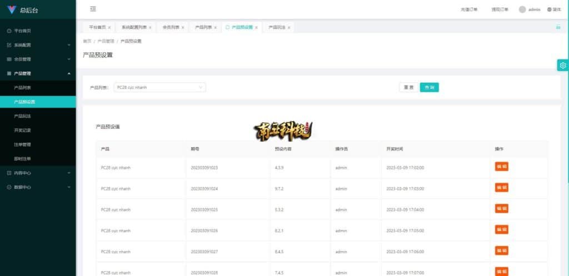Collapse the 产品管理 sidebar menu
Image resolution: width=569 pixels, height=276 pixels.
tap(38, 73)
